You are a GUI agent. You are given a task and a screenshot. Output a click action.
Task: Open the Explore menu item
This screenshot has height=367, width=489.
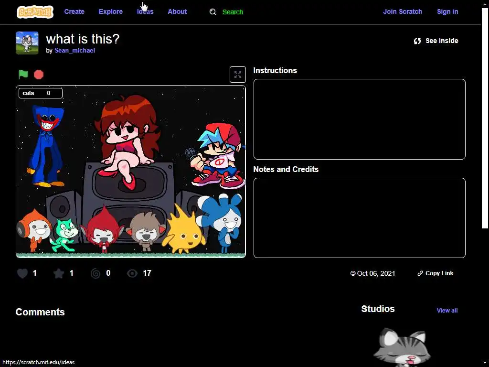click(x=111, y=11)
